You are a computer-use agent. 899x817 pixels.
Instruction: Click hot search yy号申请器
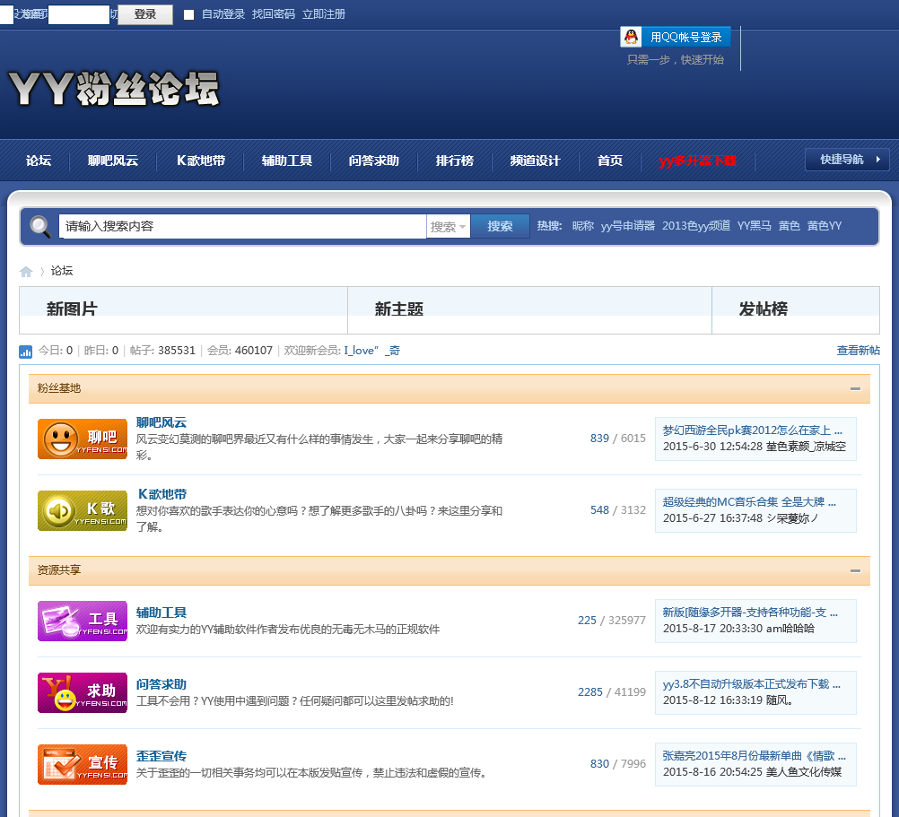tap(628, 226)
